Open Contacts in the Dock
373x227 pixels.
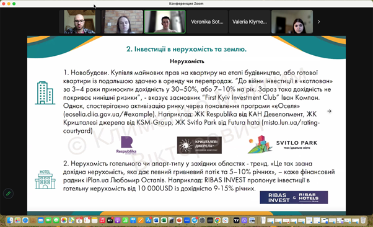coord(33,220)
